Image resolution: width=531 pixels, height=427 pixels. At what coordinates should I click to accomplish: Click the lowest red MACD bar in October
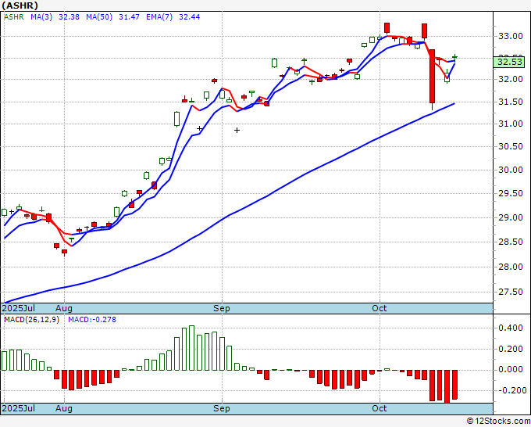click(447, 386)
